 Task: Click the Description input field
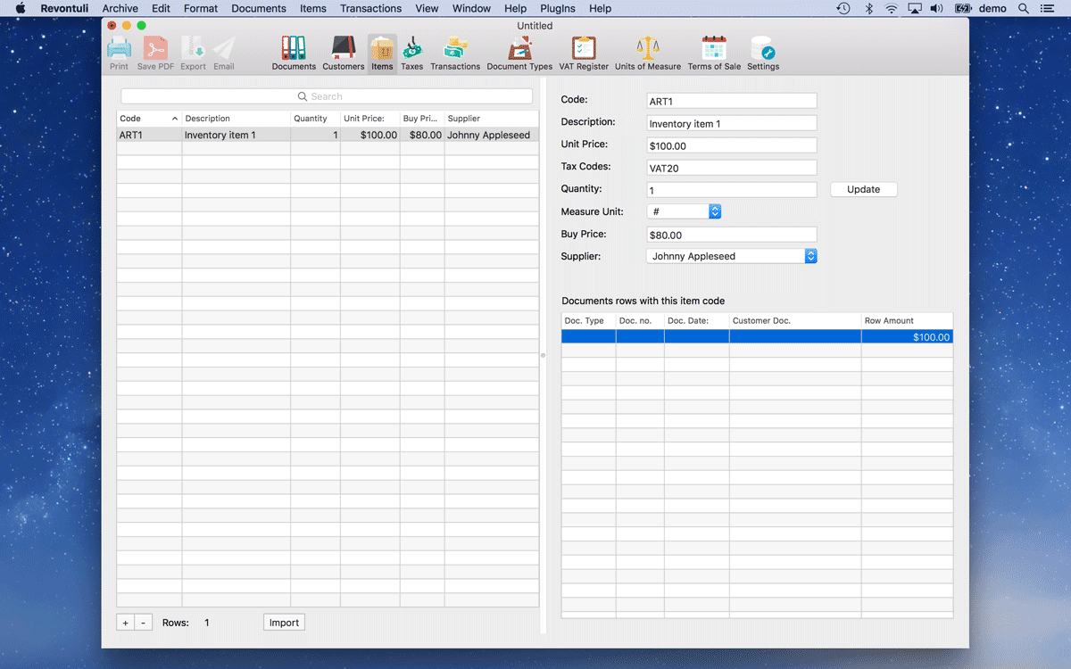[x=732, y=123]
